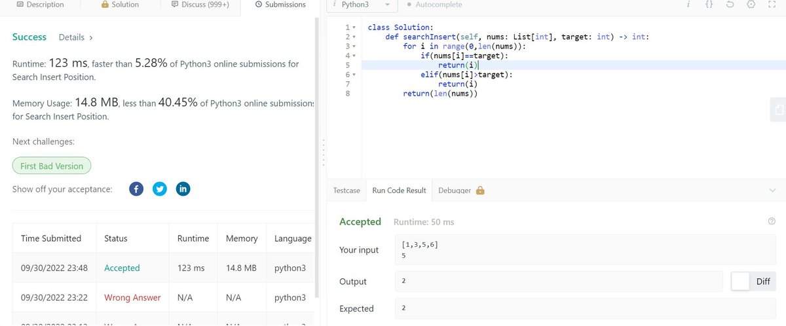Screen dimensions: 786x326
Task: Fold code at line 2 arrow
Action: pyautogui.click(x=354, y=37)
